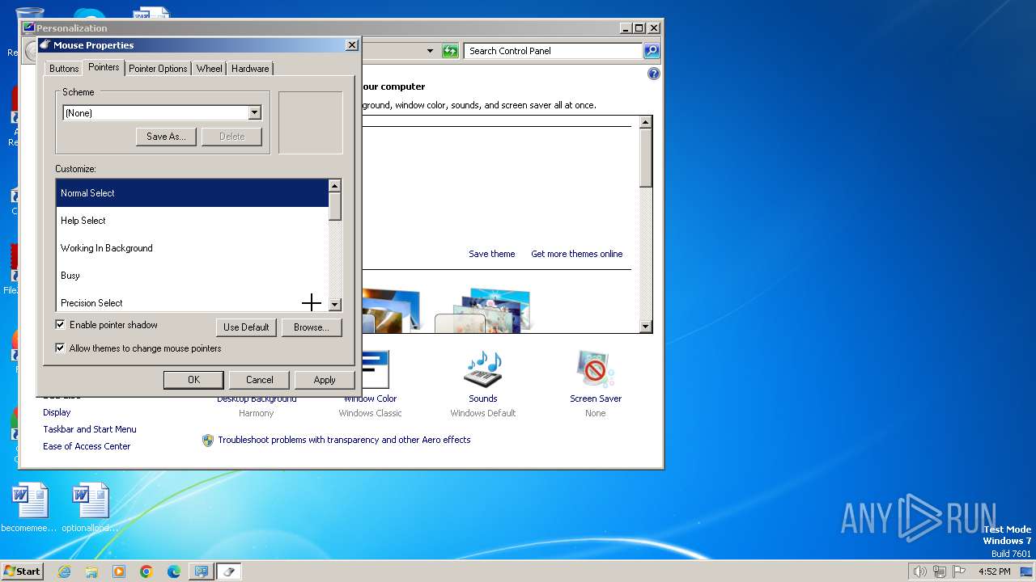1036x582 pixels.
Task: Switch to Personalization window taskbar button
Action: (x=202, y=571)
